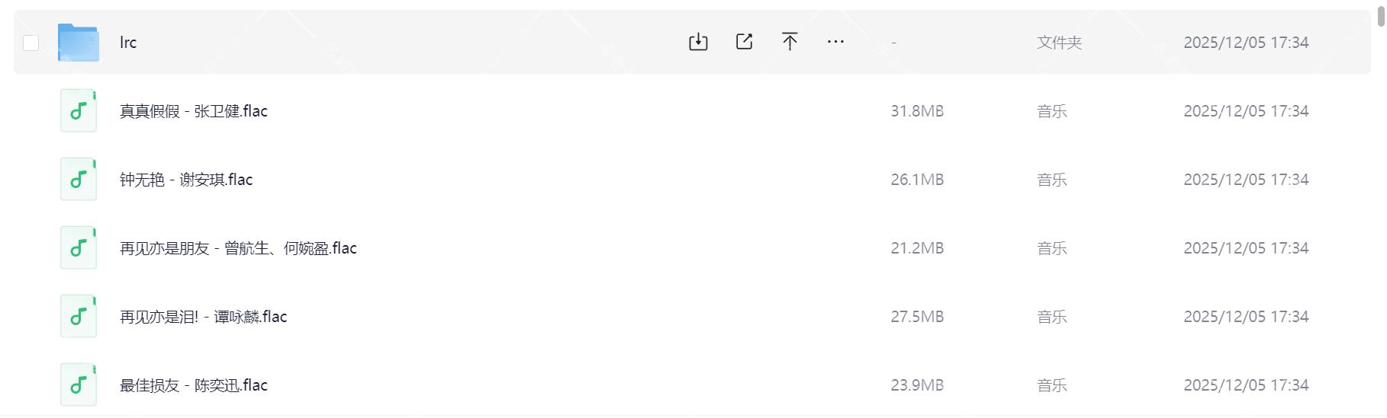Open file 再见亦是泪! - 谭咏麟.flac

pyautogui.click(x=203, y=317)
